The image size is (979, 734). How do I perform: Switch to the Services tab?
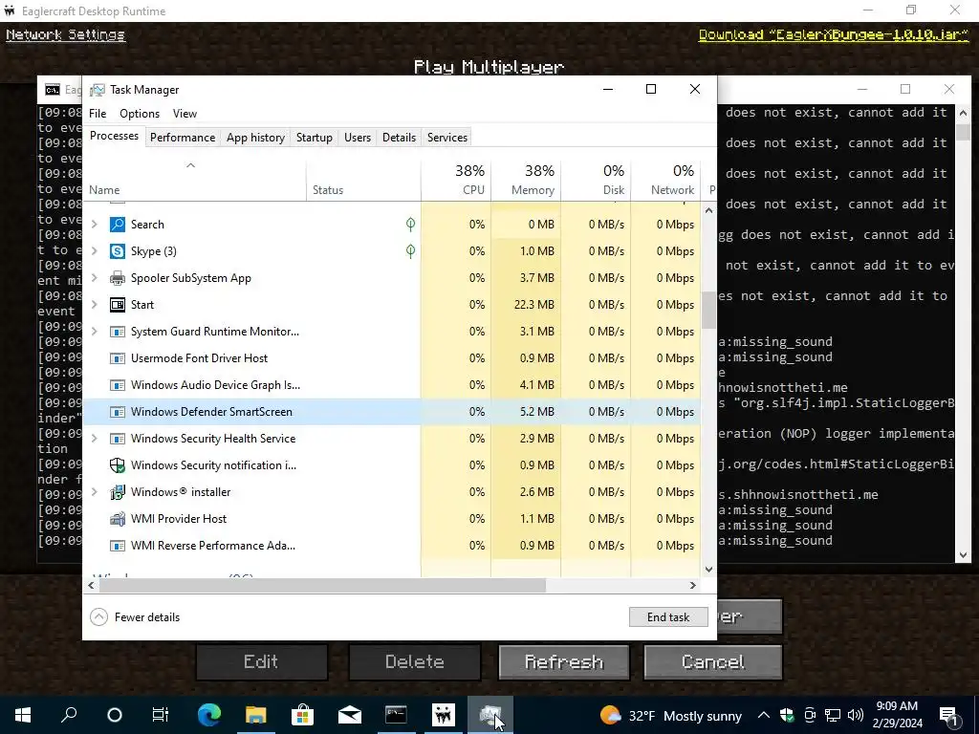447,138
